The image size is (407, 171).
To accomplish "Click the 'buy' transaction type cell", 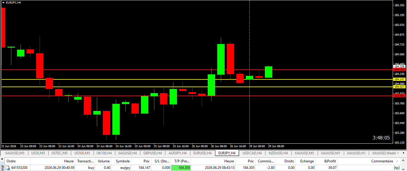I will (x=91, y=168).
